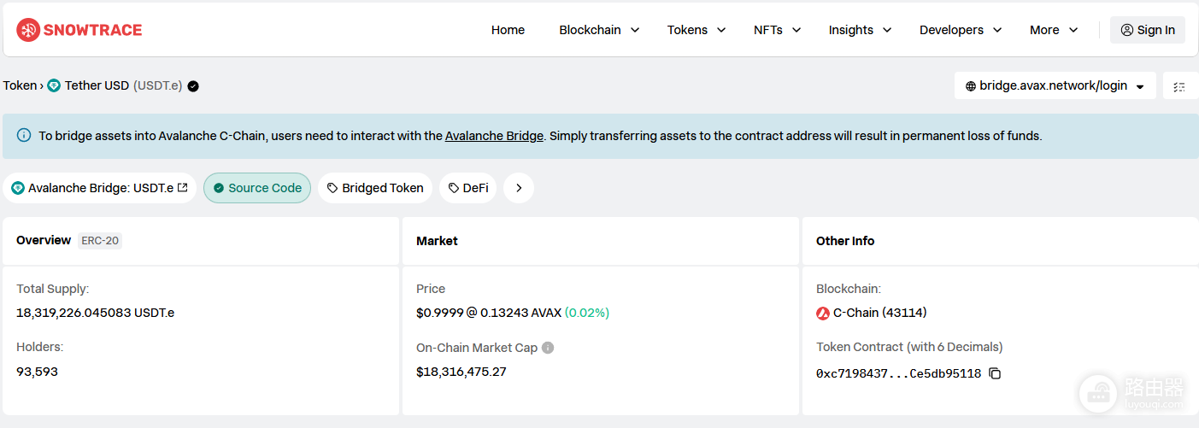Go to Token breadcrumb link

tap(20, 85)
